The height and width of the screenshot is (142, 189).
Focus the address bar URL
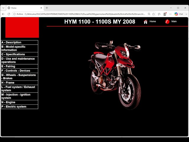point(85,14)
